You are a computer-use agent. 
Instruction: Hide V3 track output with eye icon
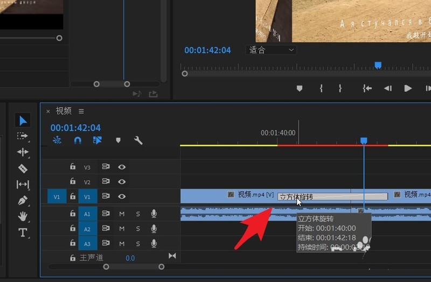[122, 167]
